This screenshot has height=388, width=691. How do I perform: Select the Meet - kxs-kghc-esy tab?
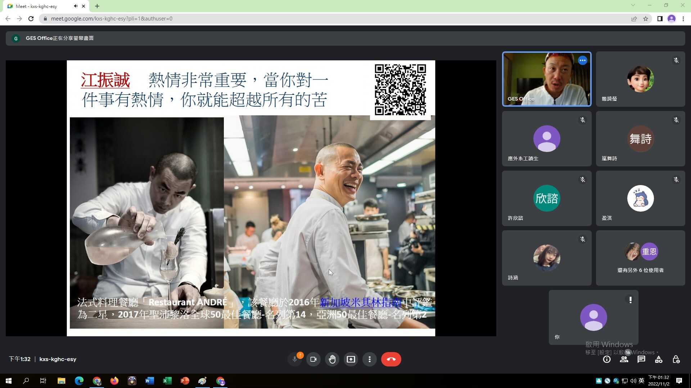pos(47,6)
